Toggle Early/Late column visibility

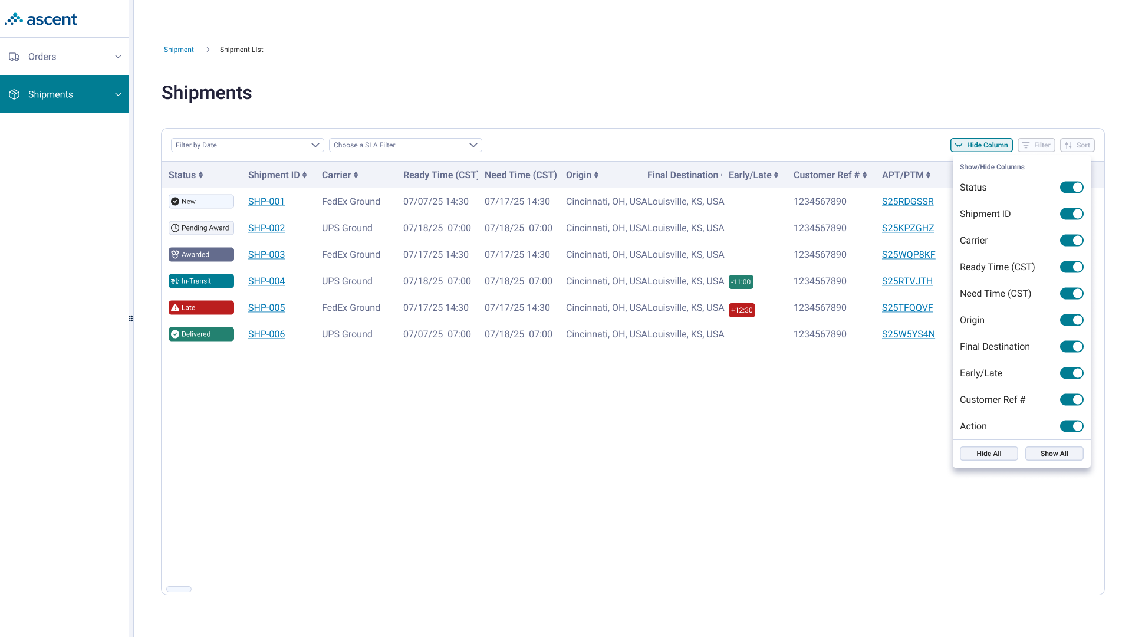pos(1071,373)
